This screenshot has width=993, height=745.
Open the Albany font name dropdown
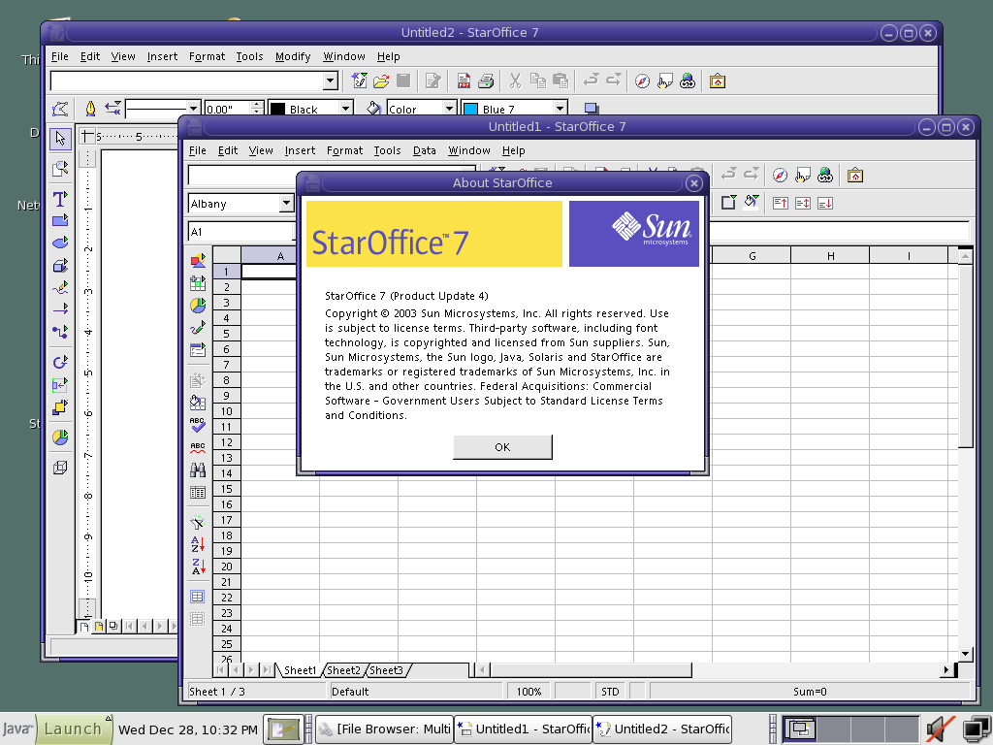[x=286, y=204]
